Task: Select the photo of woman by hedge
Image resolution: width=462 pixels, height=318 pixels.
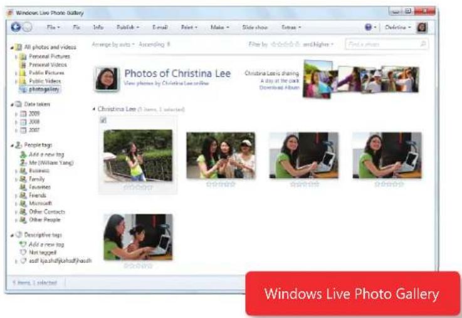Action: point(138,156)
